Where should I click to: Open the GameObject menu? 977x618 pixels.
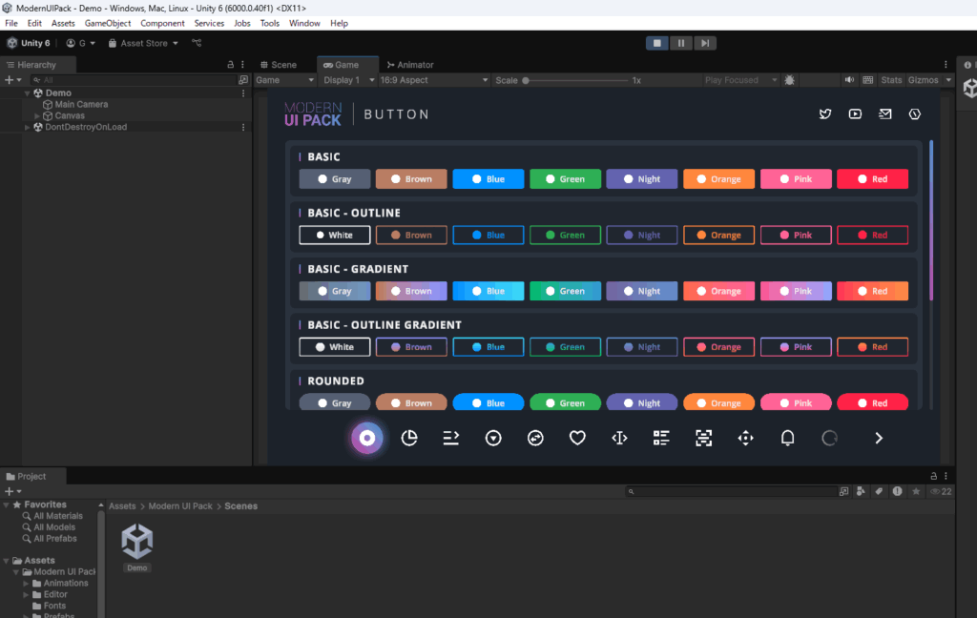(x=108, y=23)
